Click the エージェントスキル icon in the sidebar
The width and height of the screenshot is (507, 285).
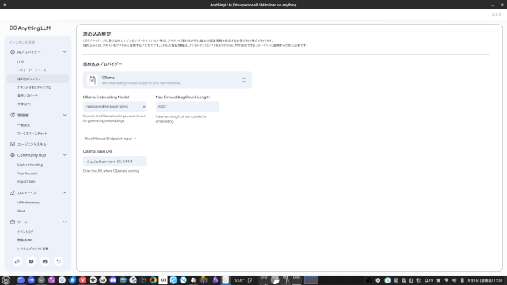(13, 144)
